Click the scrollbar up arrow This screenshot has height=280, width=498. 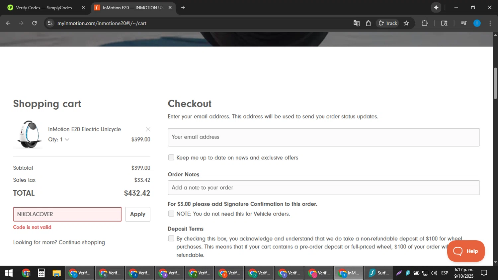(495, 35)
